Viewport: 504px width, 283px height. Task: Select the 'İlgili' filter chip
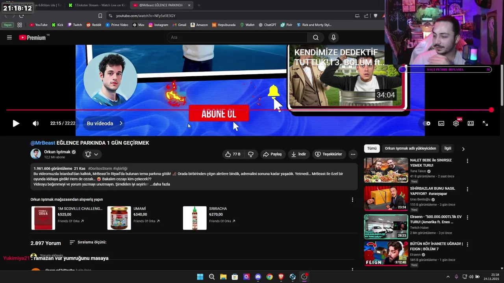tap(448, 149)
